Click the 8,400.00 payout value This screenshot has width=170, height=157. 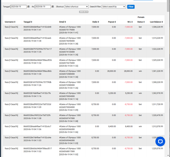(x=112, y=126)
